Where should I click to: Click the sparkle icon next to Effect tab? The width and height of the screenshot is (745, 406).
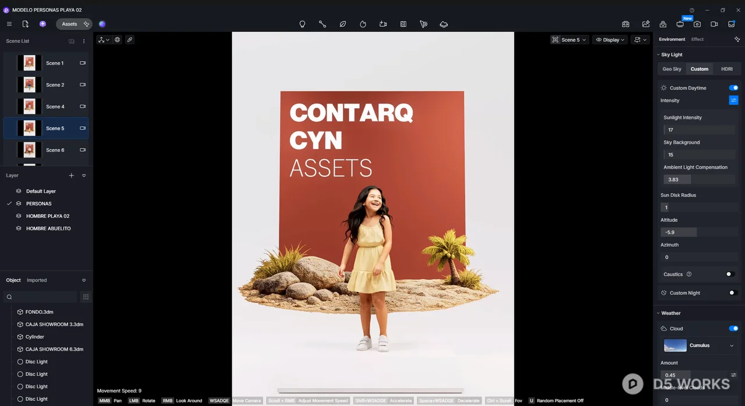[x=737, y=39]
